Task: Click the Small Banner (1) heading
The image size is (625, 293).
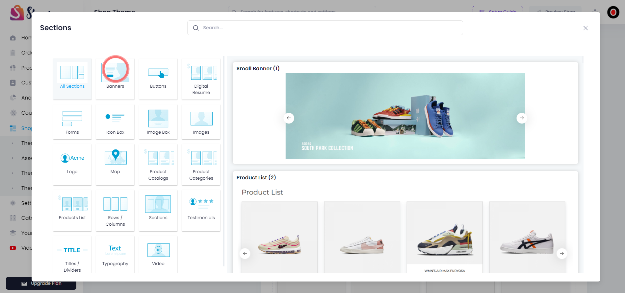Action: [258, 68]
